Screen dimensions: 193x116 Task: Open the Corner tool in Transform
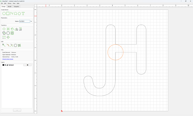click(8, 33)
